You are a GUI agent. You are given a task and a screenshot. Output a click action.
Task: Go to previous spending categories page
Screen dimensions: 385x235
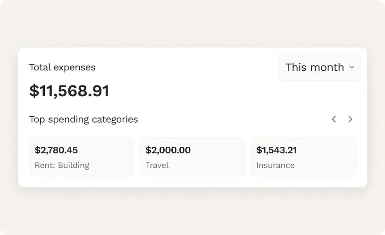tap(334, 119)
